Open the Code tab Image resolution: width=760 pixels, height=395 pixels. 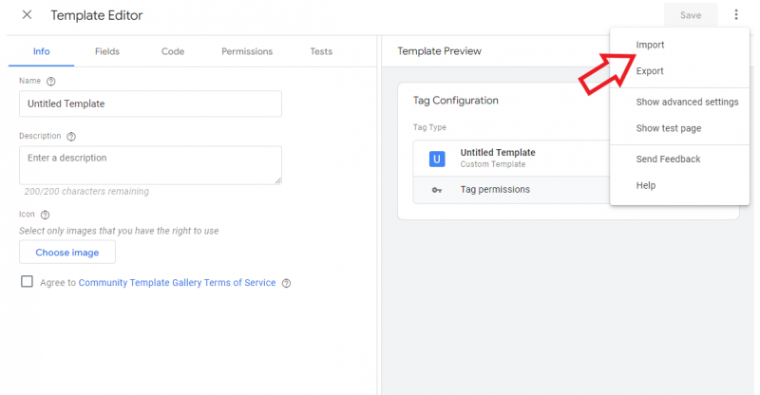(173, 51)
